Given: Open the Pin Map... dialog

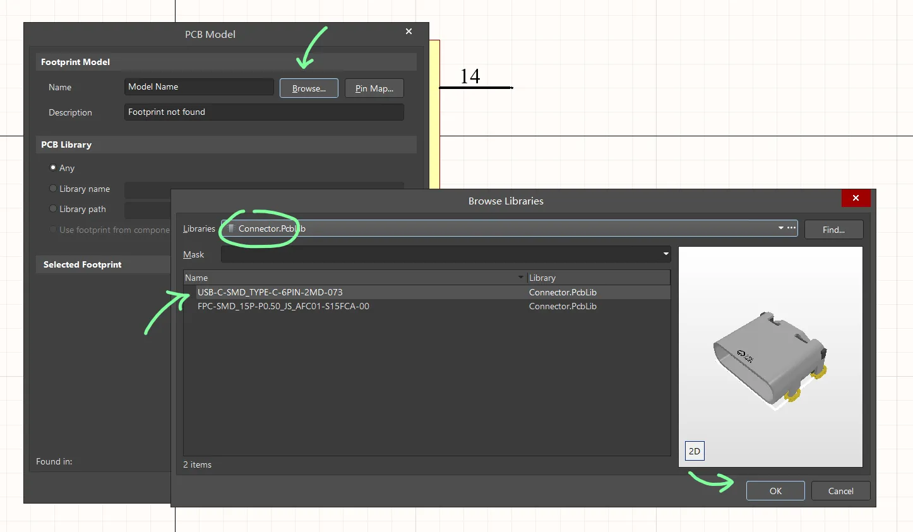Looking at the screenshot, I should [x=374, y=88].
